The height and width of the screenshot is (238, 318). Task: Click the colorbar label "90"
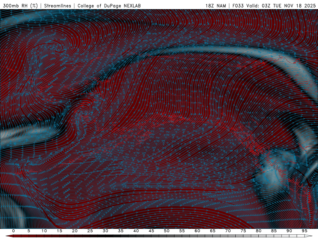(x=289, y=231)
